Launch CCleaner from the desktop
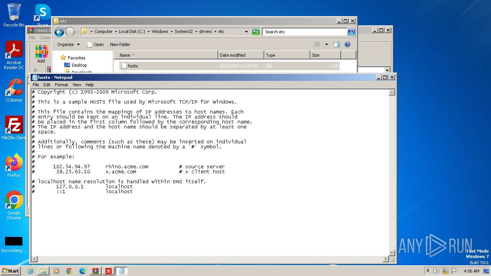The width and height of the screenshot is (491, 276). point(14,90)
